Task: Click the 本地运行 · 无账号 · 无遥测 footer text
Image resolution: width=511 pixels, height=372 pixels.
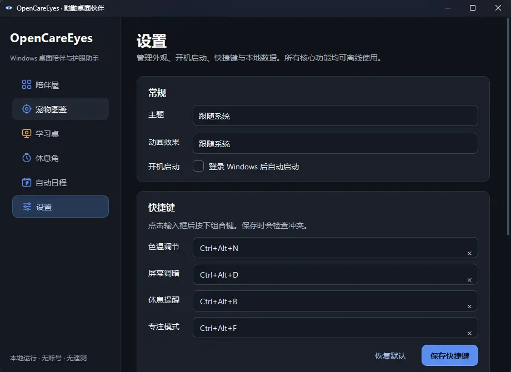Action: tap(48, 358)
